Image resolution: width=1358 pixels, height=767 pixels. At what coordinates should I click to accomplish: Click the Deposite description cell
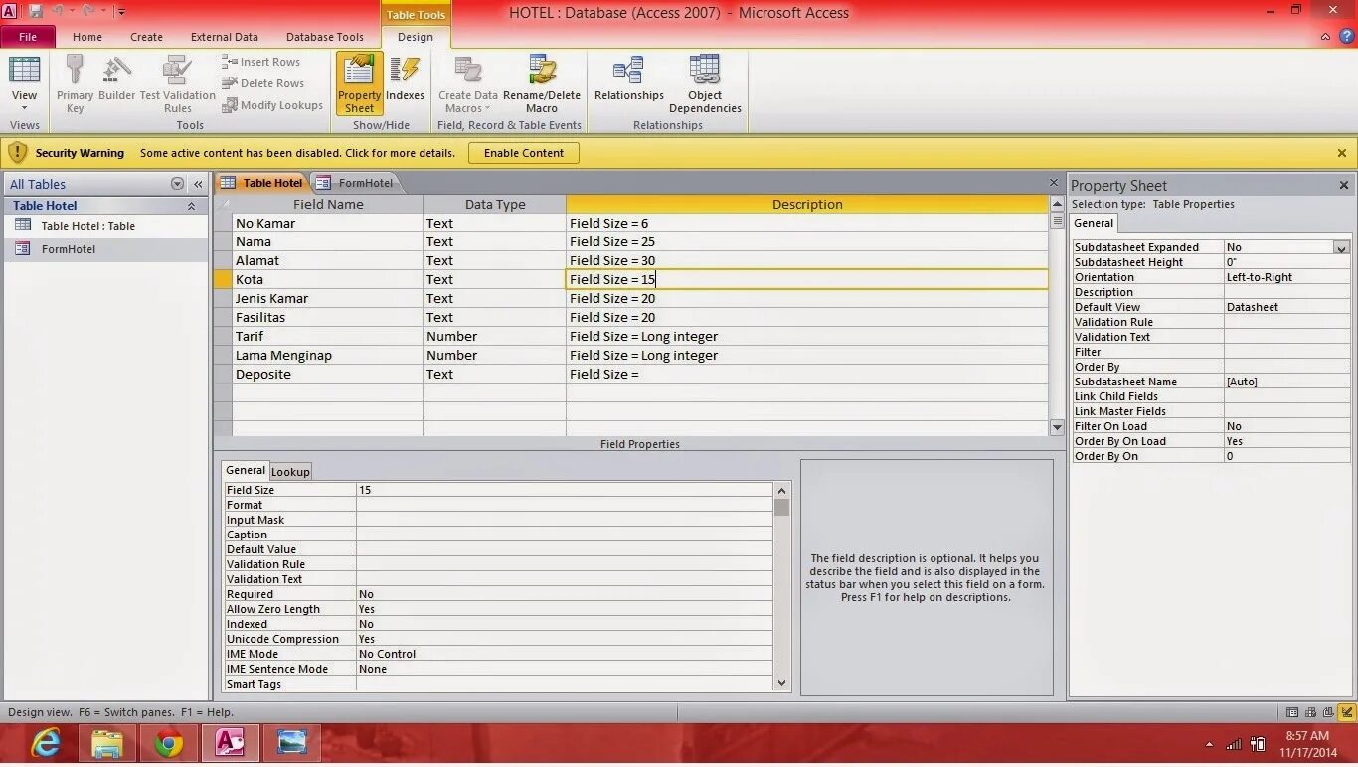click(x=806, y=374)
